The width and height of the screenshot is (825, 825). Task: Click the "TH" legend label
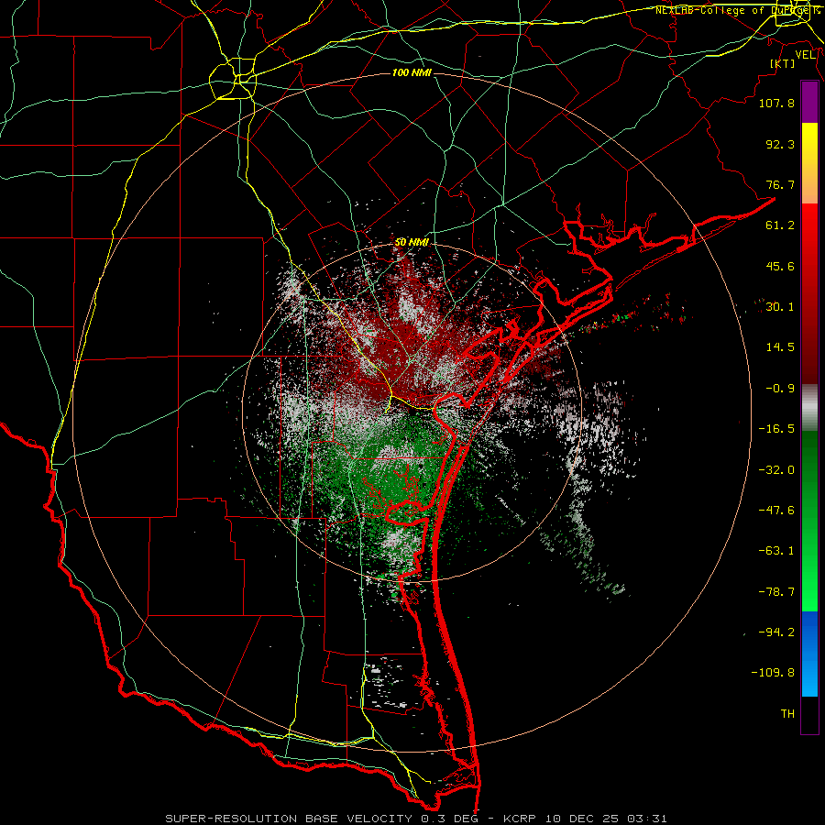pyautogui.click(x=787, y=714)
